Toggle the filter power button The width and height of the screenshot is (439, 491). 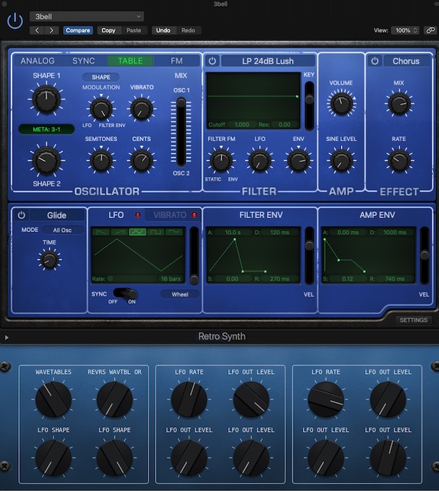click(212, 61)
